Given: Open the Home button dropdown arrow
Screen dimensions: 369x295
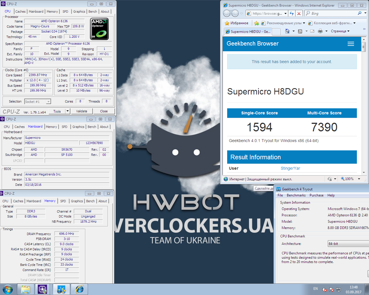Looking at the screenshot, I should pyautogui.click(x=293, y=31).
